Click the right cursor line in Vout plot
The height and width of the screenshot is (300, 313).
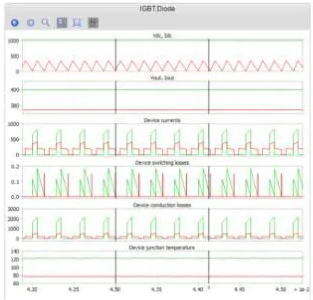click(x=209, y=98)
